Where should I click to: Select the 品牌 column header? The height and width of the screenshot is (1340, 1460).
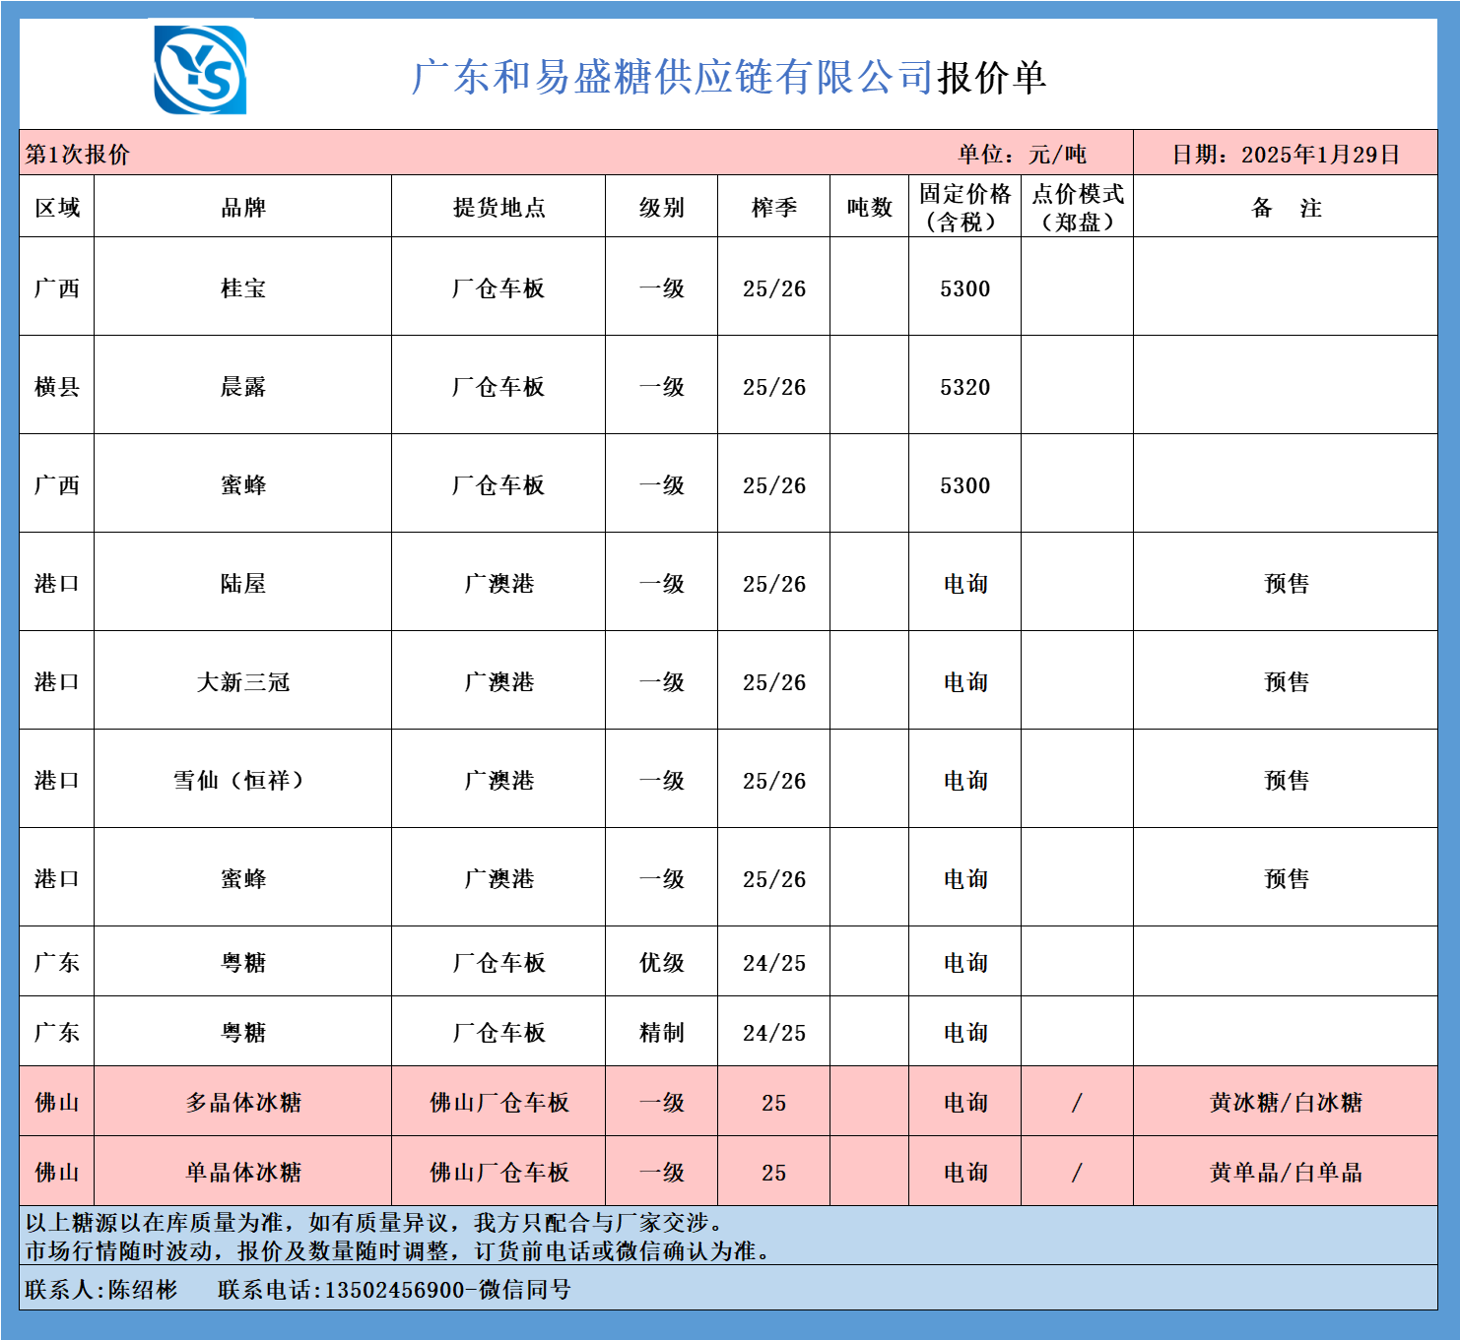242,208
